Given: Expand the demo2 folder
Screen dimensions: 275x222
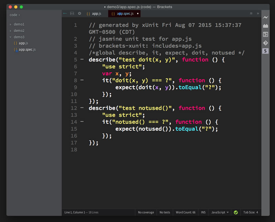Looking at the screenshot, I should click(11, 31).
